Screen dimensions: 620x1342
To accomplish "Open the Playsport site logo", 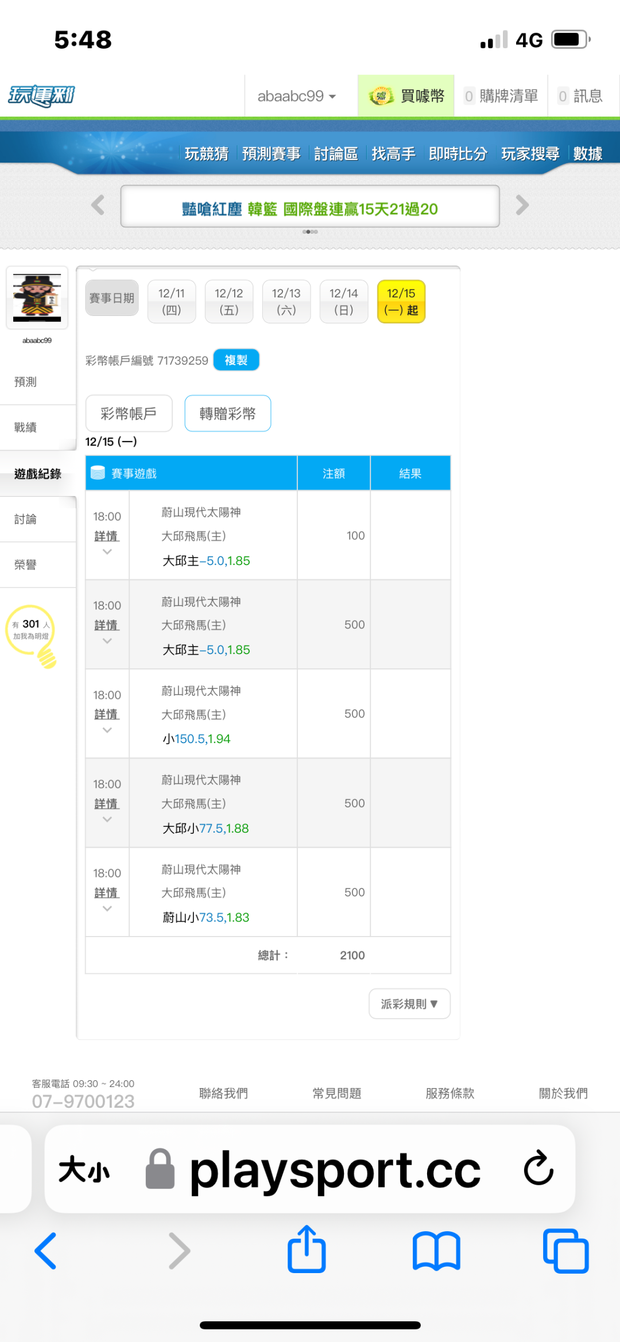I will 41,96.
